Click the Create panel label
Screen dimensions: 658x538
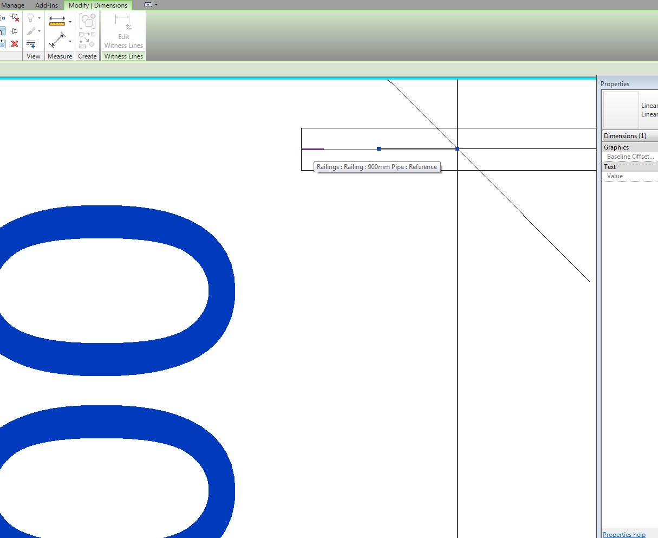tap(87, 56)
